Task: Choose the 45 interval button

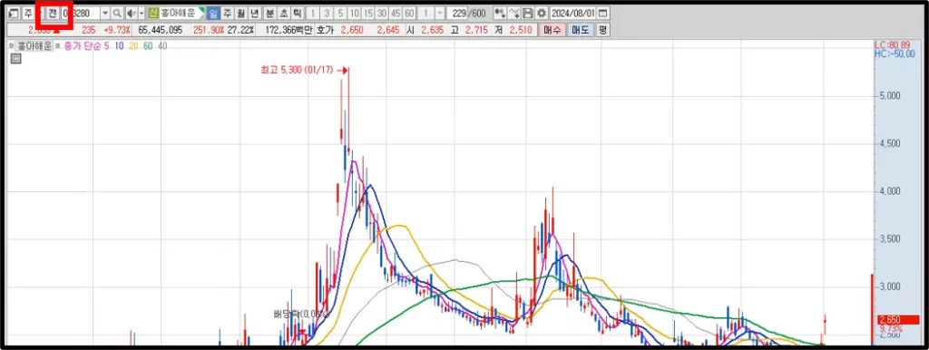Action: 396,13
